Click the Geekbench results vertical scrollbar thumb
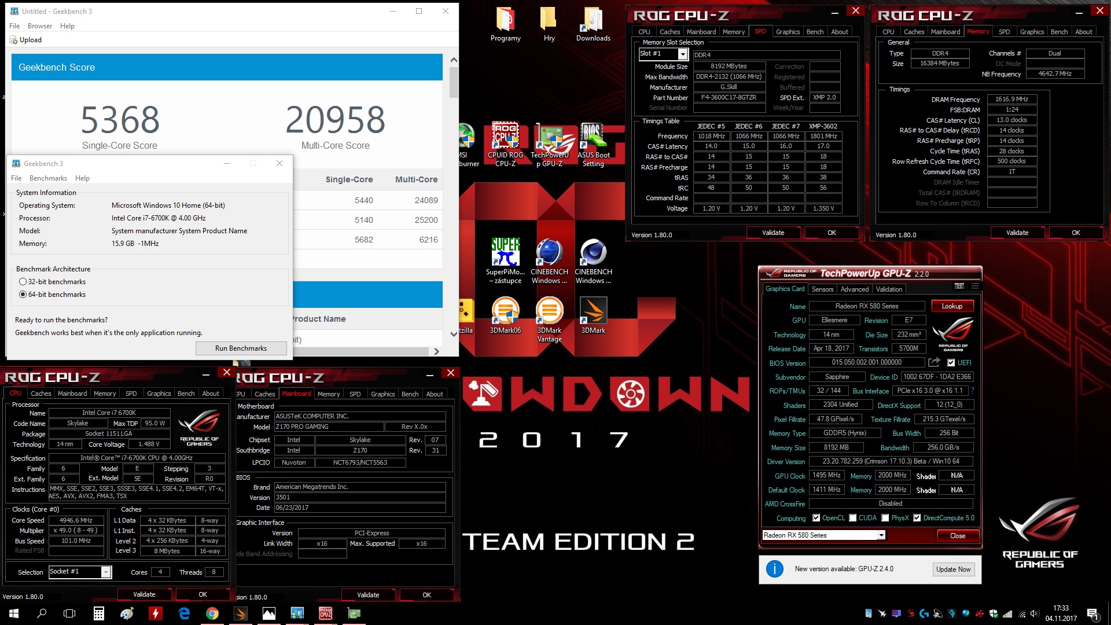Screen dimensions: 1111x625 click(x=454, y=82)
